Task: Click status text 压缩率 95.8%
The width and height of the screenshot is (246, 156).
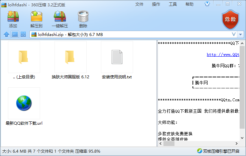Action: (x=88, y=151)
